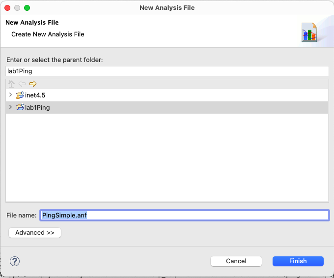Close the dialog with the red button
Screen dimensions: 334x278
point(7,8)
